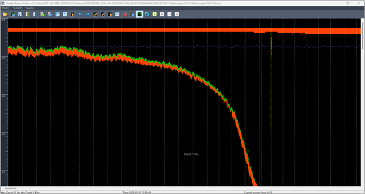This screenshot has height=194, width=365.
Task: Maximize the Single Beam Editor window
Action: pos(347,3)
